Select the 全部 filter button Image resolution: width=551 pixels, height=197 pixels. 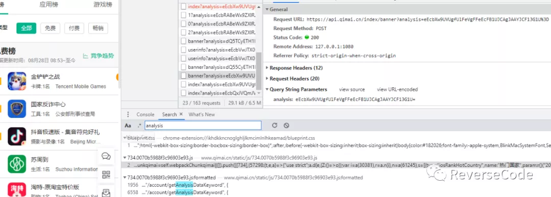[x=27, y=28]
